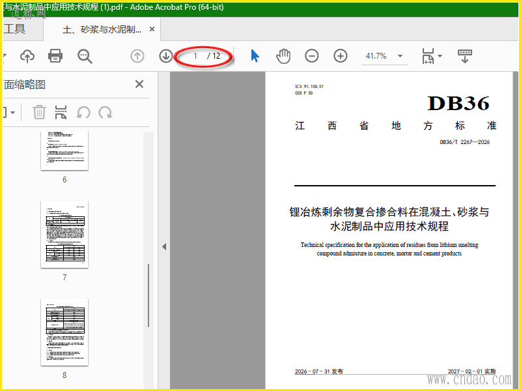The width and height of the screenshot is (521, 391).
Task: Expand the page fit options arrow
Action: [x=440, y=56]
